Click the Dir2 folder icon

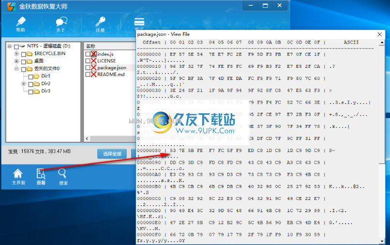click(x=37, y=84)
